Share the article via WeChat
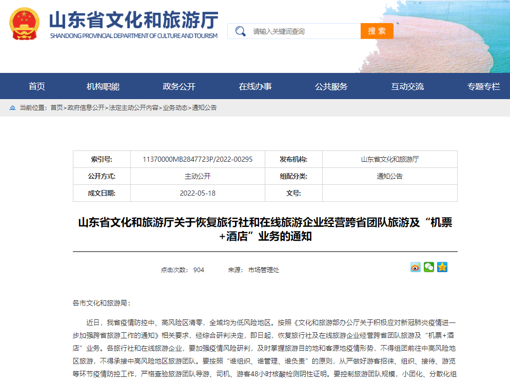Image resolution: width=510 pixels, height=381 pixels. point(429,267)
